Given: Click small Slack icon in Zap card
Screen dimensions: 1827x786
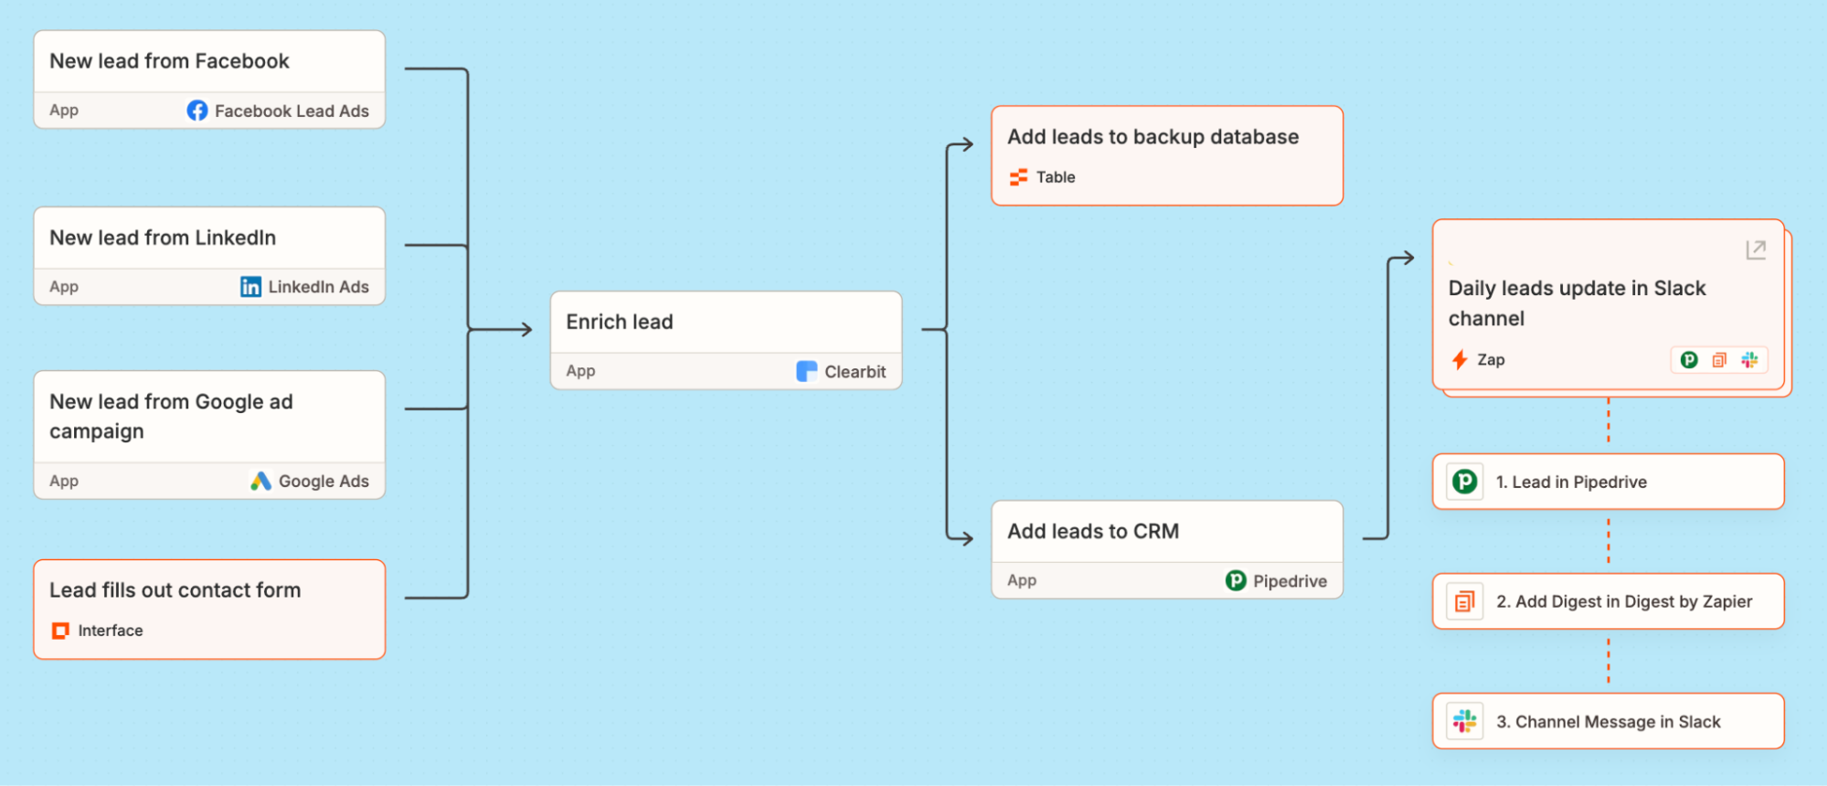Looking at the screenshot, I should [x=1749, y=360].
